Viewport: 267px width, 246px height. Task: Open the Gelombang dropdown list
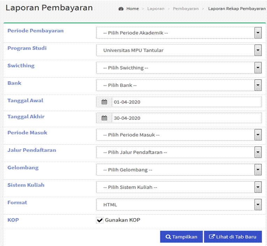click(179, 170)
